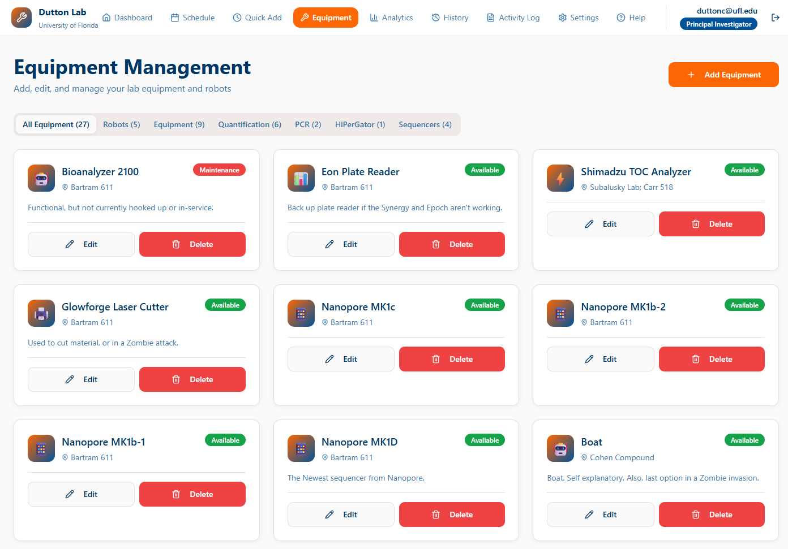Go to the Analytics section
The image size is (788, 549).
click(391, 18)
